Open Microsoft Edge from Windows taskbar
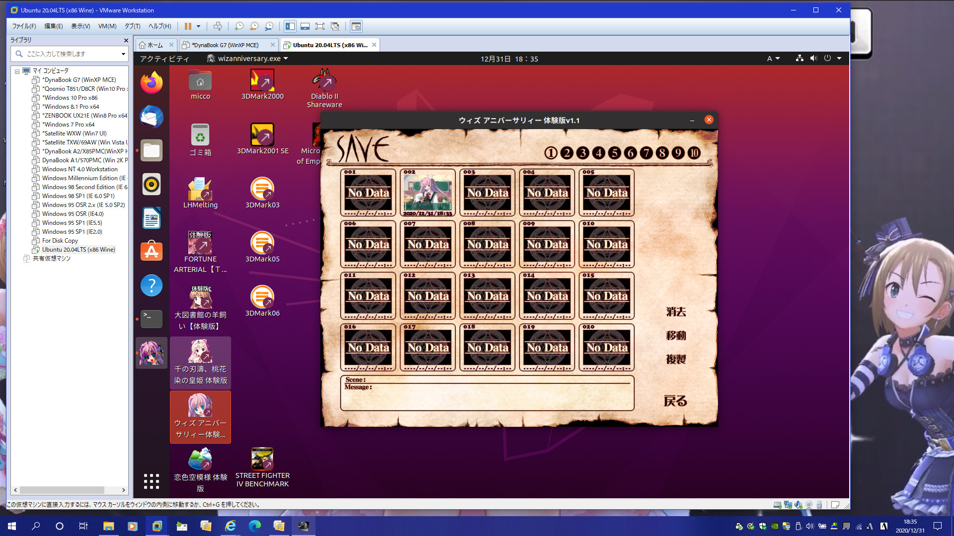 (x=254, y=526)
